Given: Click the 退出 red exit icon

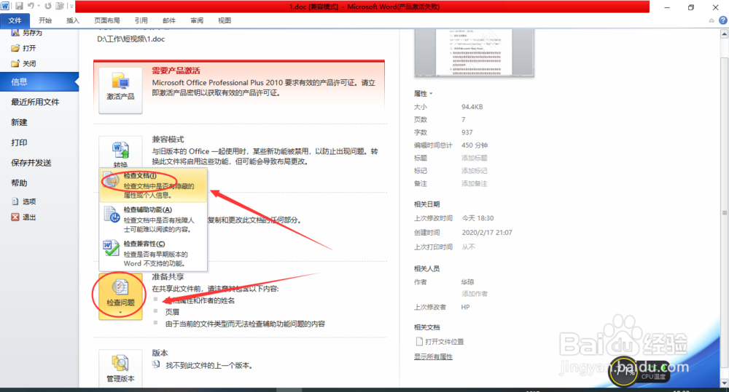Looking at the screenshot, I should pos(15,217).
